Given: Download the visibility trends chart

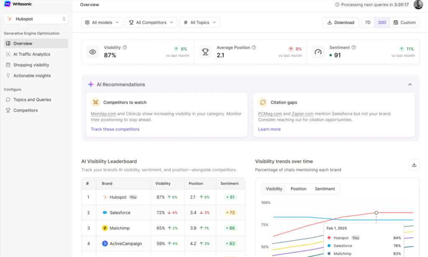Looking at the screenshot, I should point(414,165).
